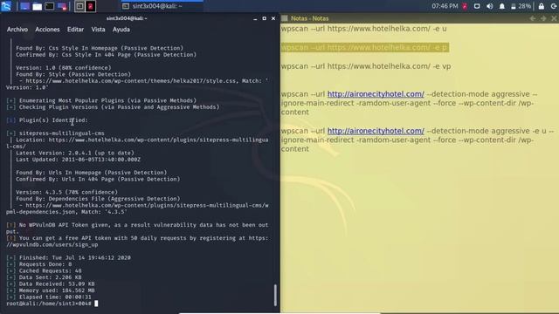Click the highlighted wpscan -e p line in Notas
The height and width of the screenshot is (314, 559).
pyautogui.click(x=365, y=47)
